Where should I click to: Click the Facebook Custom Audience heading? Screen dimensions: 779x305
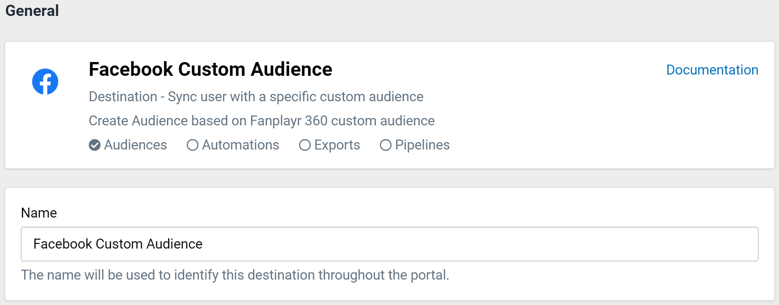210,69
